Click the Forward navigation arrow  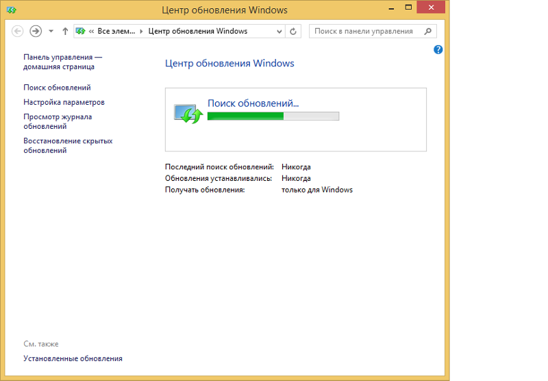coord(36,31)
